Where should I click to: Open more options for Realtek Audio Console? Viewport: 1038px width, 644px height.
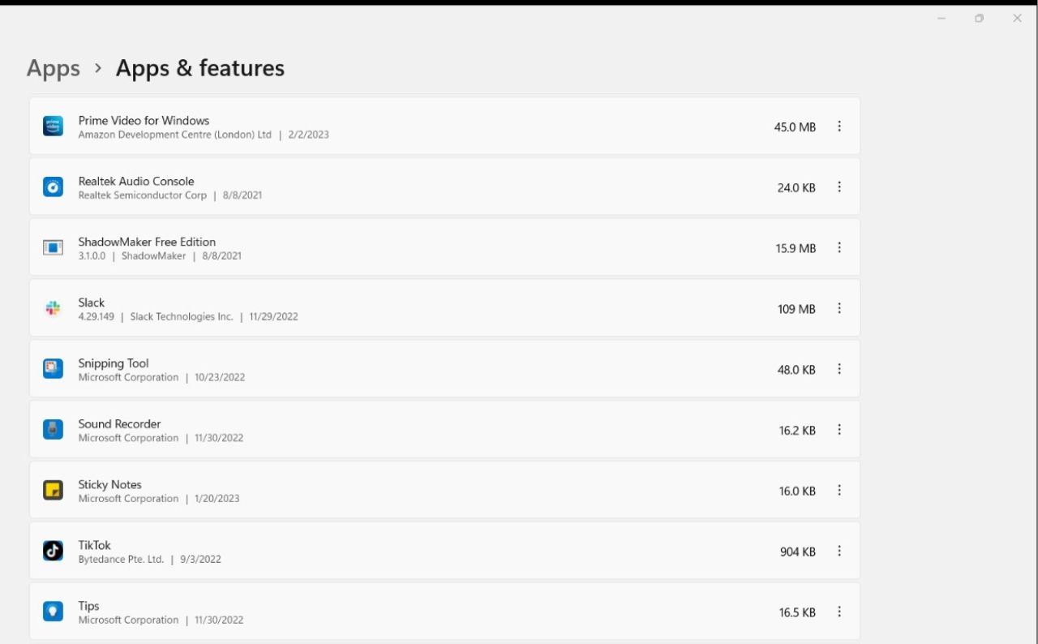(839, 187)
